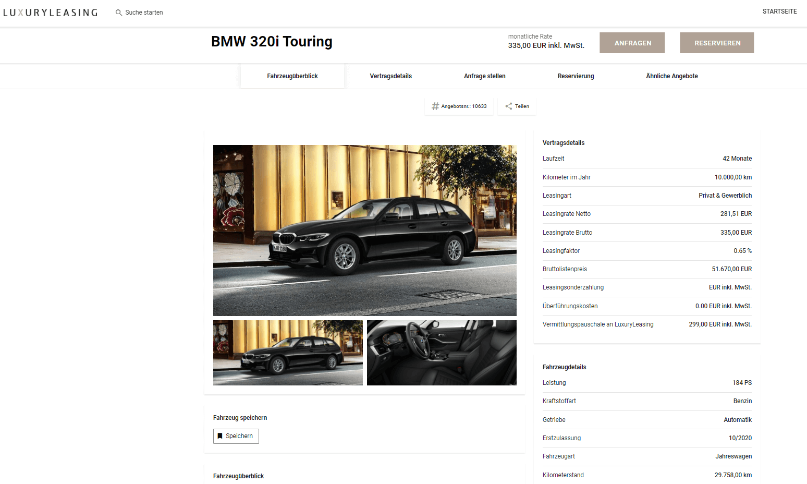The height and width of the screenshot is (484, 807).
Task: Click the Erstzulassung 10/2020 value
Action: (x=740, y=438)
